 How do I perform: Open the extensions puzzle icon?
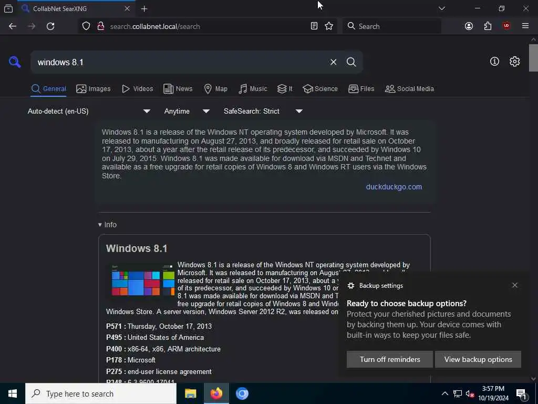point(488,26)
